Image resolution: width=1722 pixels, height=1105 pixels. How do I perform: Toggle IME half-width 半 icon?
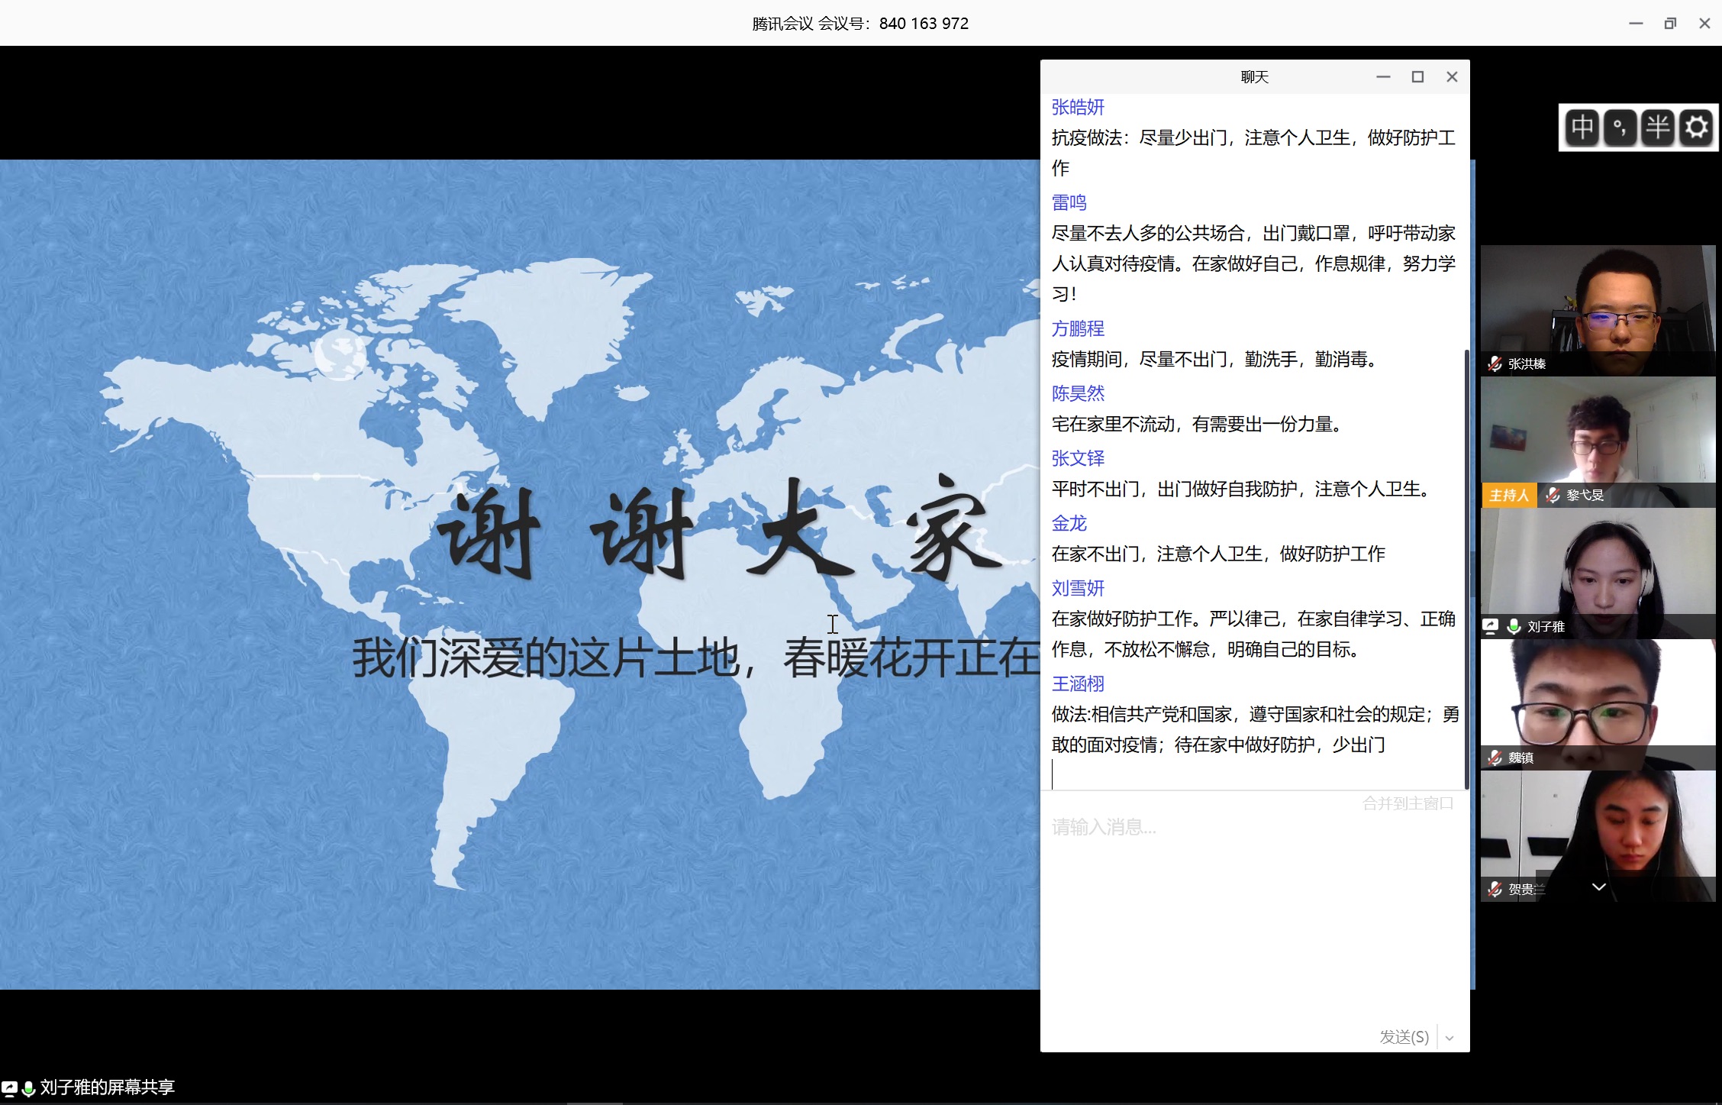pyautogui.click(x=1657, y=127)
